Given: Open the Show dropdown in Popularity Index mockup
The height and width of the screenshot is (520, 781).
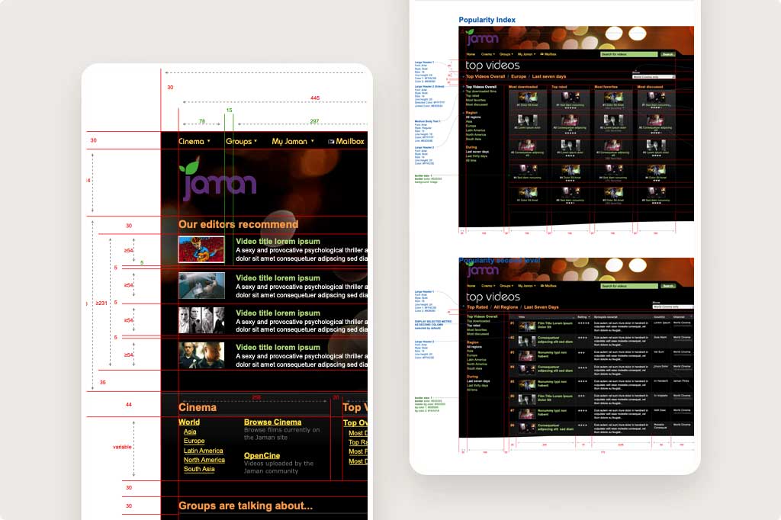Looking at the screenshot, I should pos(654,77).
